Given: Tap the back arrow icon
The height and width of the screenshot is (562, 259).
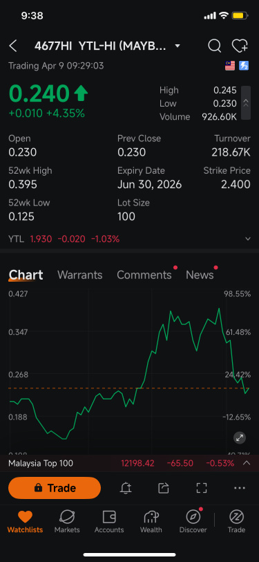Looking at the screenshot, I should (13, 46).
